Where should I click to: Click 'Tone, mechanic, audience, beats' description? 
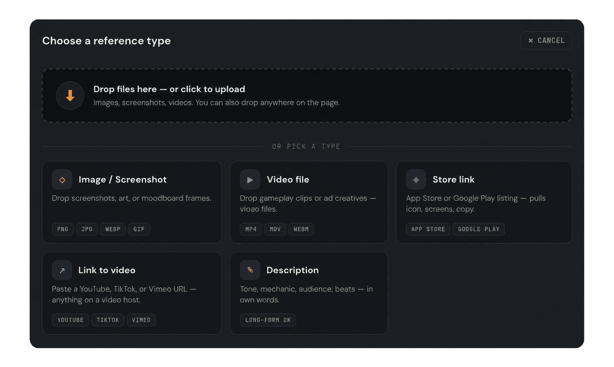pos(306,294)
